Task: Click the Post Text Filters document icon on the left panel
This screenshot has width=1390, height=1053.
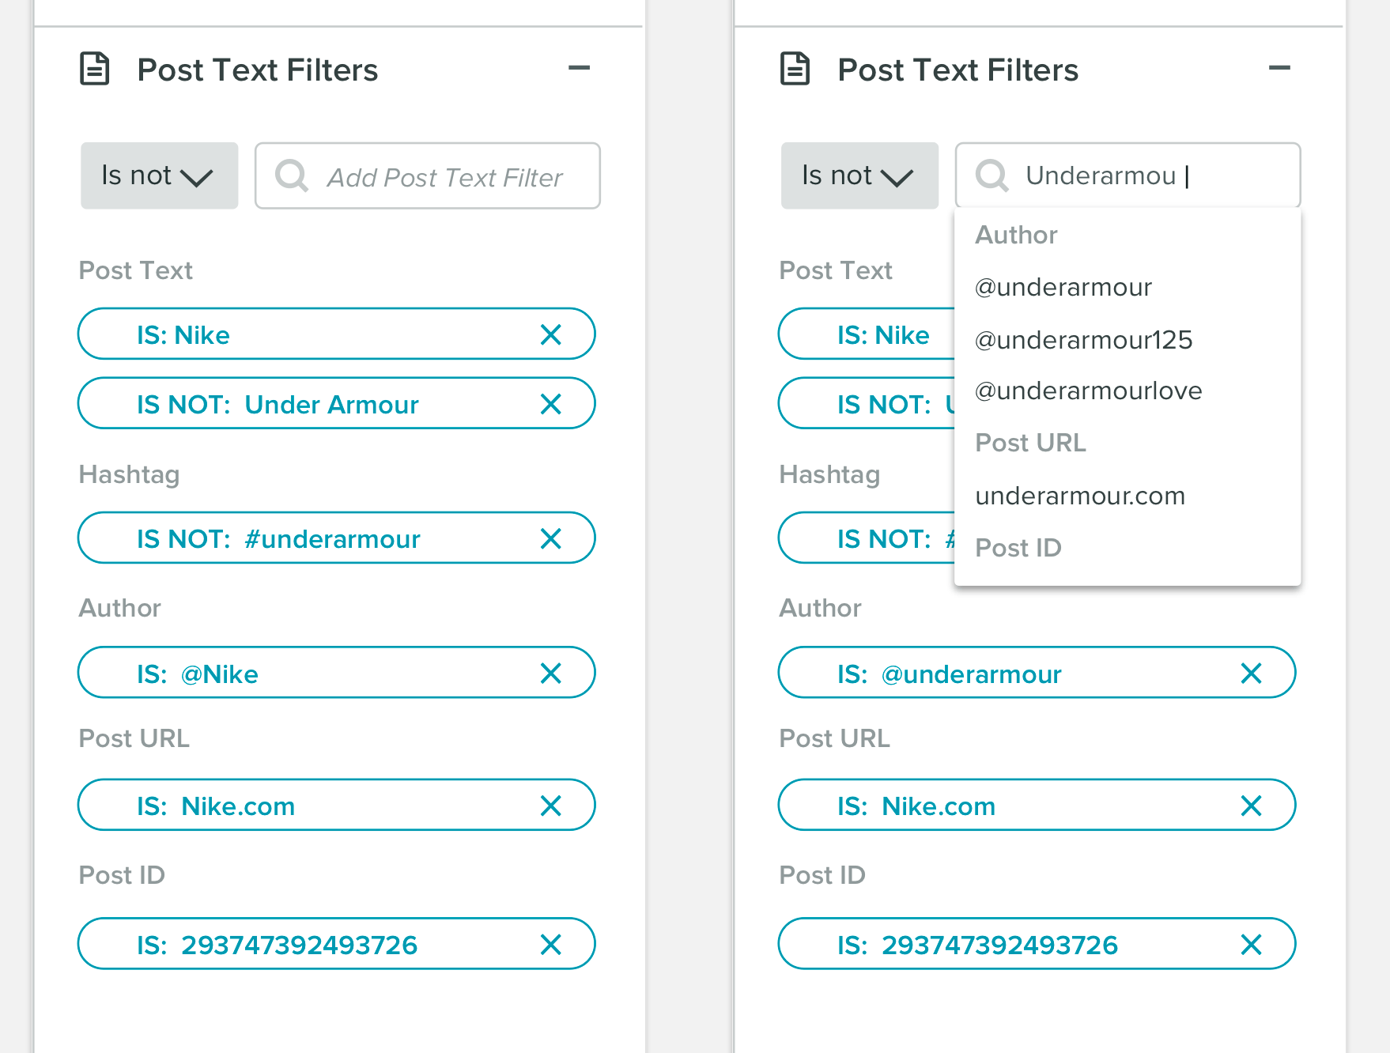Action: coord(94,70)
